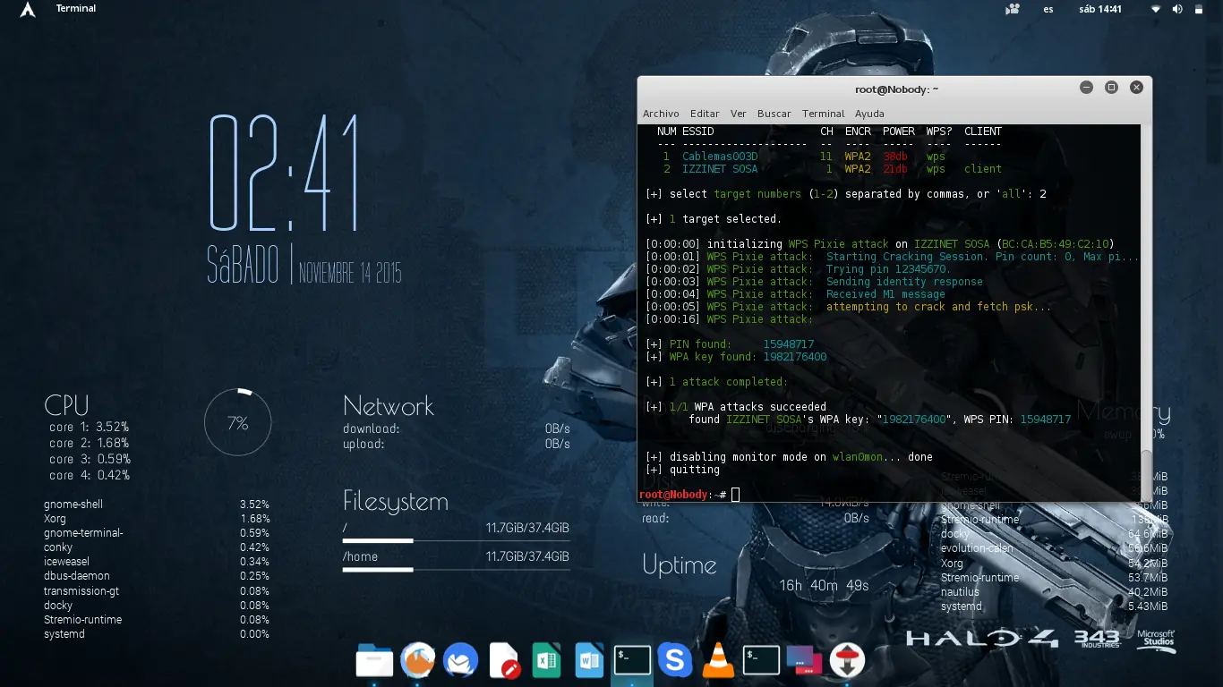
Task: Launch the green spreadsheet app in dock
Action: (546, 661)
